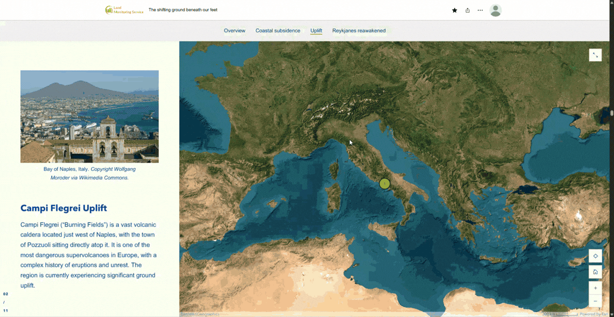Zoom in on the map
Viewport: 614px width, 317px height.
point(595,288)
